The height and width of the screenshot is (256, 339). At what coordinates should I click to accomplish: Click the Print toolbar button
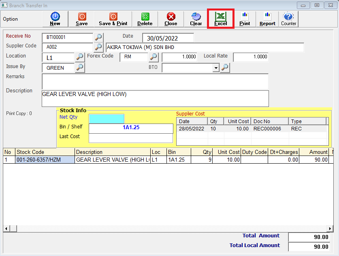(x=245, y=19)
